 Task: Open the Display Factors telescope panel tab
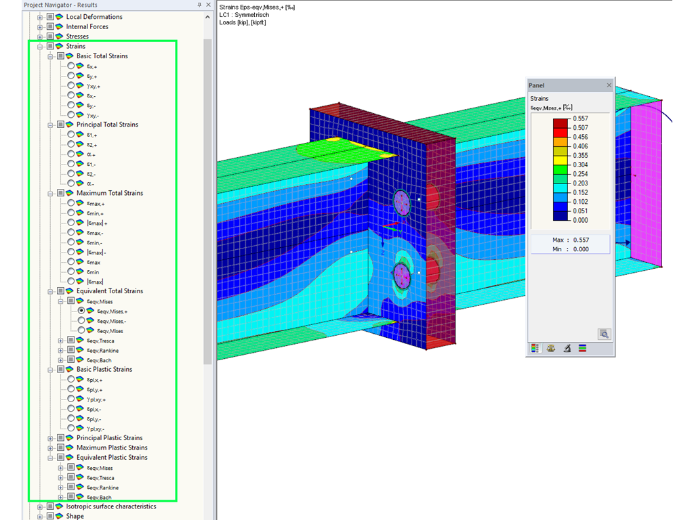point(568,348)
